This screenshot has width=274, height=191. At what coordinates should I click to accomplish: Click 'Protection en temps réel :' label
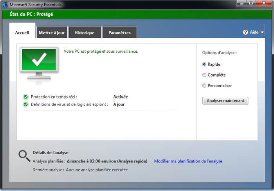[54, 97]
